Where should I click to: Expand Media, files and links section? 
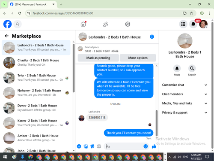click(184, 103)
